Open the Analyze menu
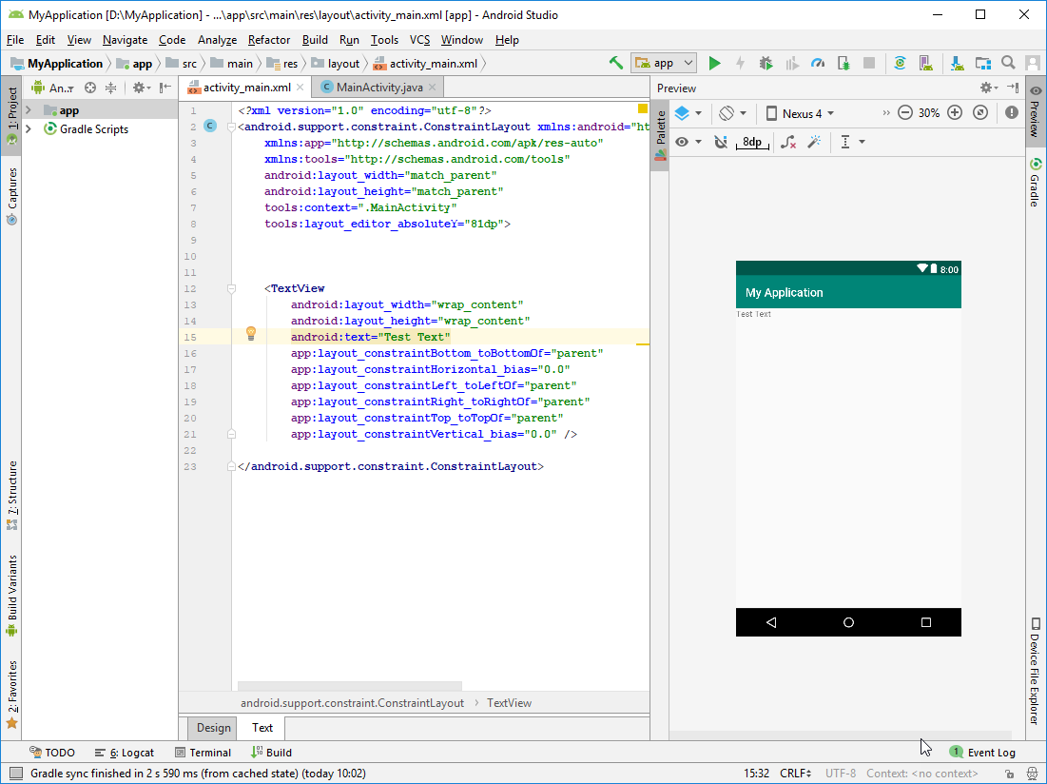The width and height of the screenshot is (1047, 784). click(x=217, y=40)
